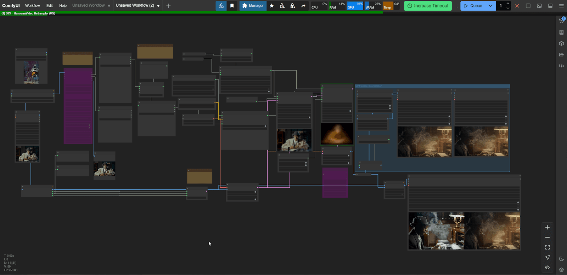This screenshot has width=567, height=275.
Task: Click the share arrow icon
Action: click(x=303, y=6)
